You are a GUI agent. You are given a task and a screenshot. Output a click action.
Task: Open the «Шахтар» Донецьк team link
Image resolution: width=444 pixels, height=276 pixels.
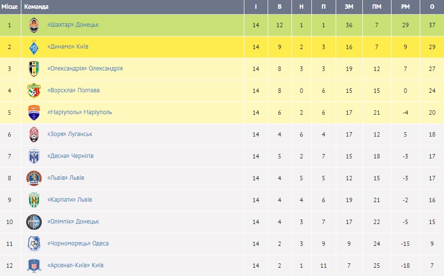[73, 25]
